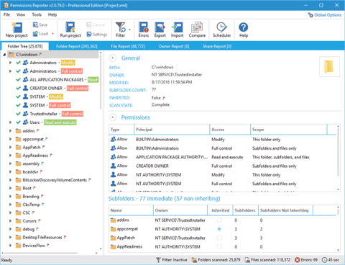Toggle the Inherited checkbox for AppPatch

point(219,238)
